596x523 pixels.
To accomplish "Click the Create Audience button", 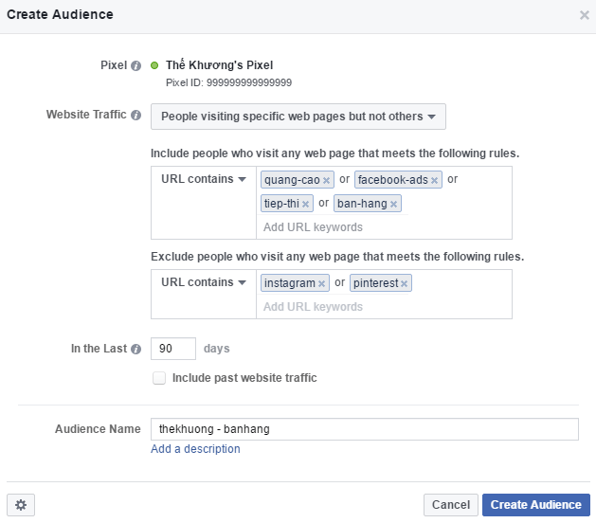I will point(536,505).
